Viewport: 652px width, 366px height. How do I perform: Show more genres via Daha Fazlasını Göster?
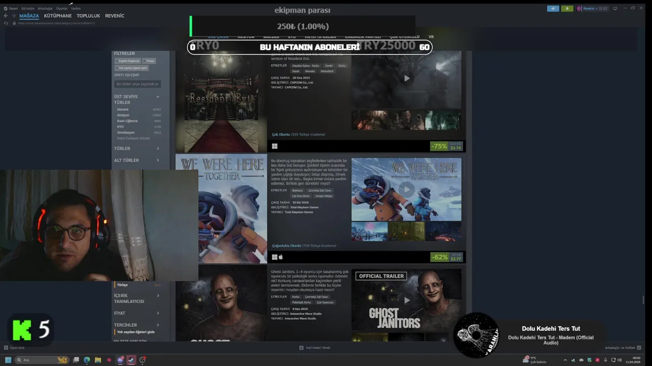coord(133,138)
